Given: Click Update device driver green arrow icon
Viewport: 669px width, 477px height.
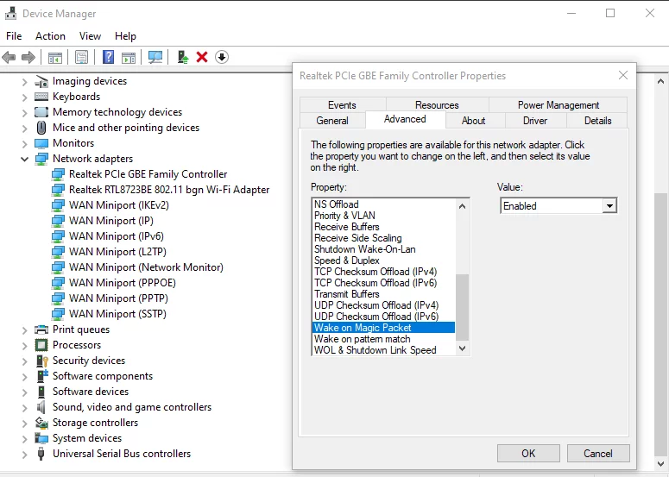Looking at the screenshot, I should tap(183, 57).
